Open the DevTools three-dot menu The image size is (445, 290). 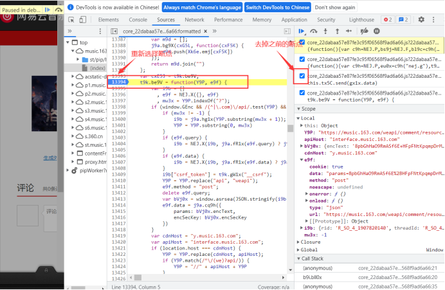point(433,19)
